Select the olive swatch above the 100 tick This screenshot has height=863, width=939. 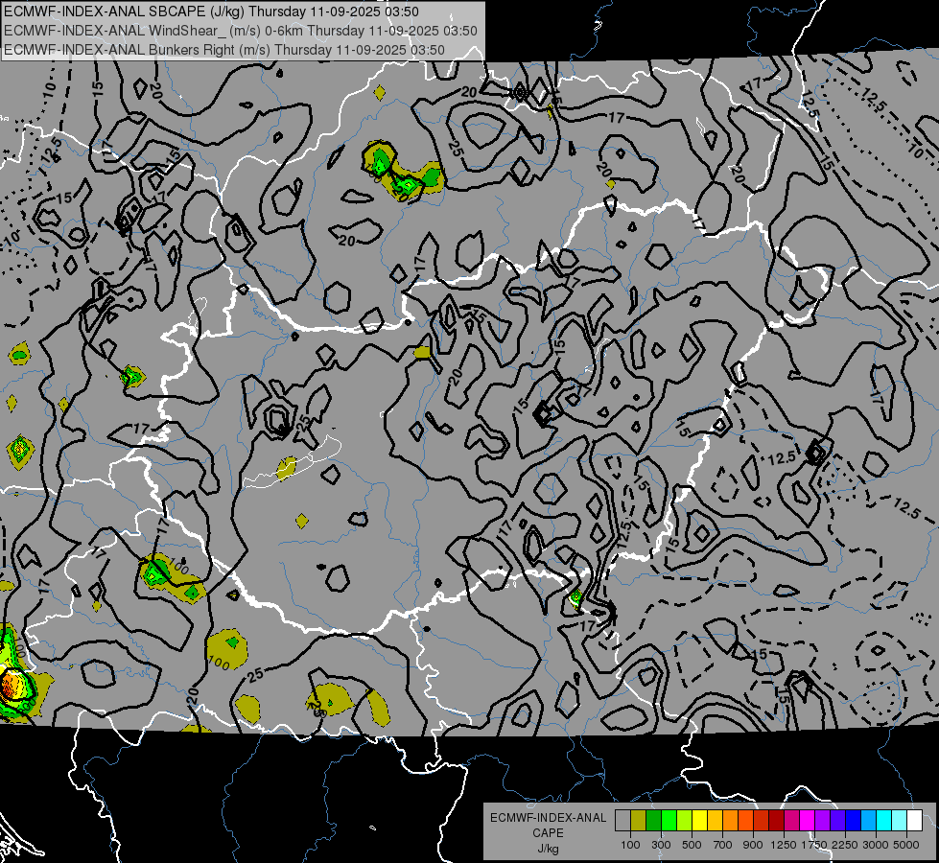[x=639, y=820]
